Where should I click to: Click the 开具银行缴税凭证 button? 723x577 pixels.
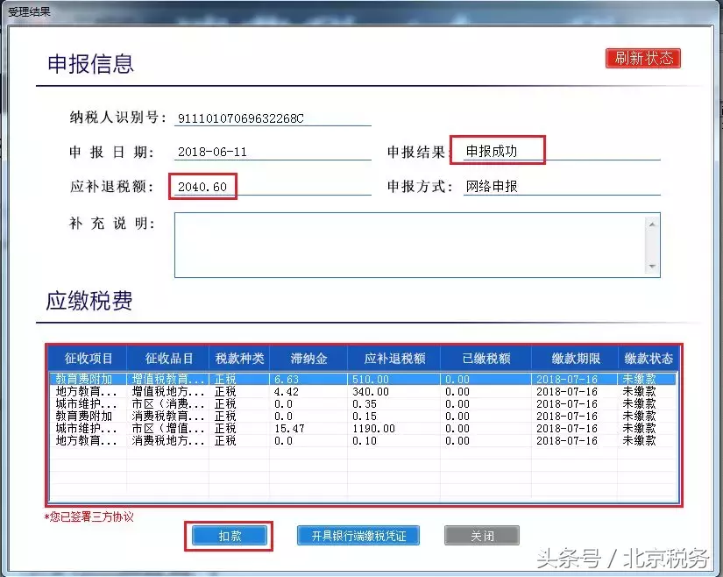point(358,535)
